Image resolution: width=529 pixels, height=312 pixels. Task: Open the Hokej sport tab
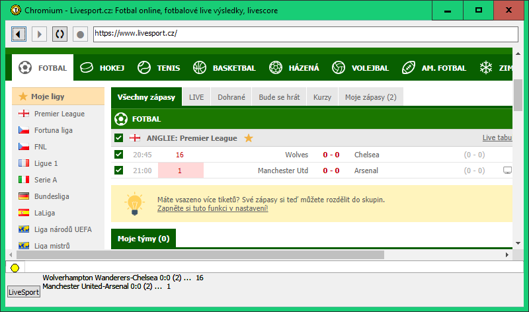coord(102,68)
